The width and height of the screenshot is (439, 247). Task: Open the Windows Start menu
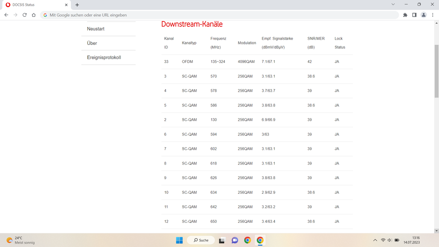pyautogui.click(x=179, y=240)
